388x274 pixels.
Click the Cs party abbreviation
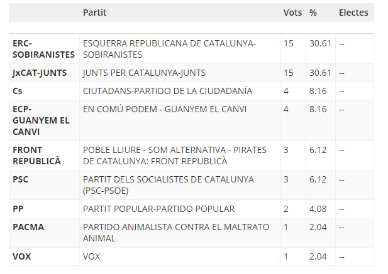tap(18, 91)
